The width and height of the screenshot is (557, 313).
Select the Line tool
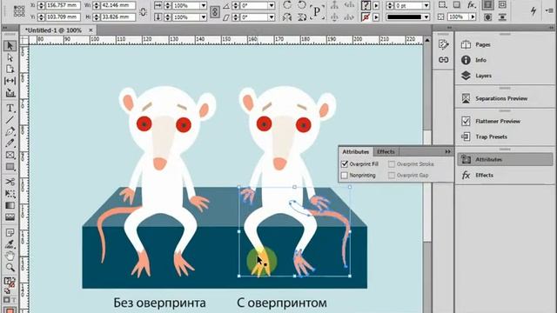[10, 120]
